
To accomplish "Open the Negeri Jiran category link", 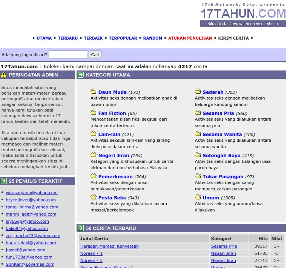I will pyautogui.click(x=114, y=156).
